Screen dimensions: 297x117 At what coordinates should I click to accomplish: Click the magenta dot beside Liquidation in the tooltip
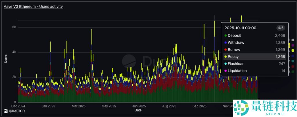(225, 71)
